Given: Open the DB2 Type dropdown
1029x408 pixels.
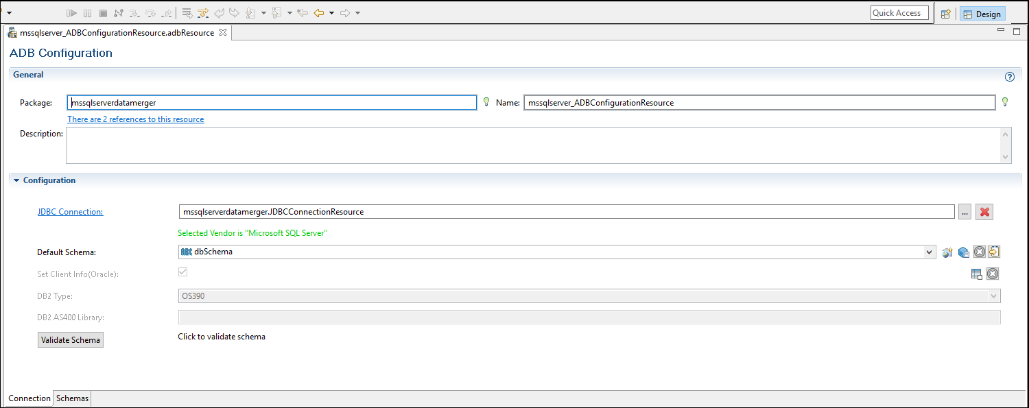Looking at the screenshot, I should pyautogui.click(x=993, y=296).
